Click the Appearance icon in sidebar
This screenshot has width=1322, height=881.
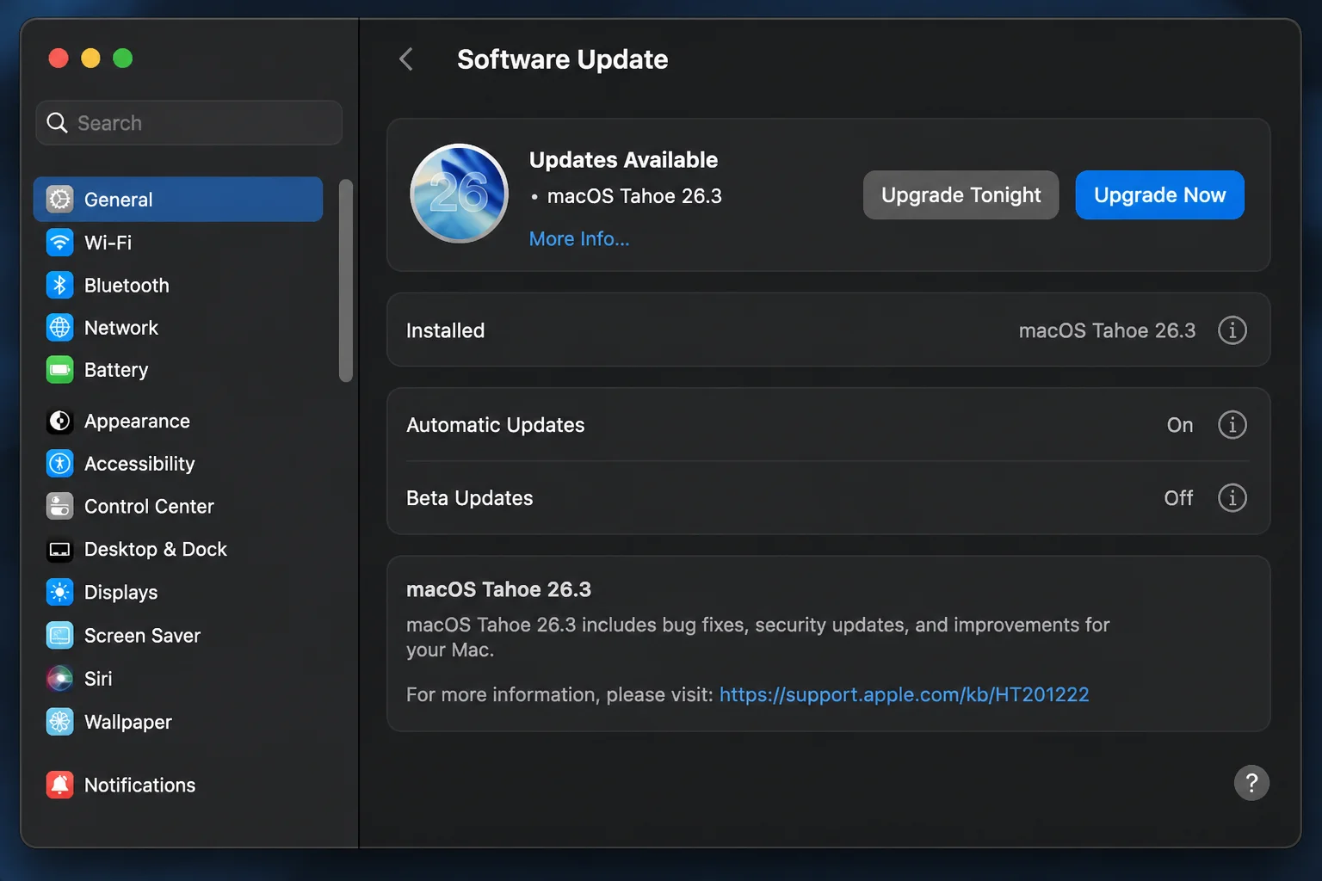(x=59, y=421)
